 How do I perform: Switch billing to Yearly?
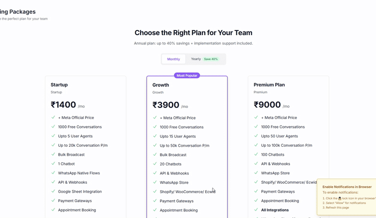[x=196, y=59]
